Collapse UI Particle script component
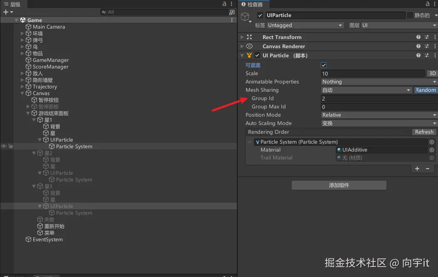438x277 pixels. [242, 56]
